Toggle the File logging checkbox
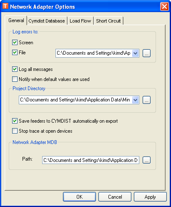 [15, 53]
